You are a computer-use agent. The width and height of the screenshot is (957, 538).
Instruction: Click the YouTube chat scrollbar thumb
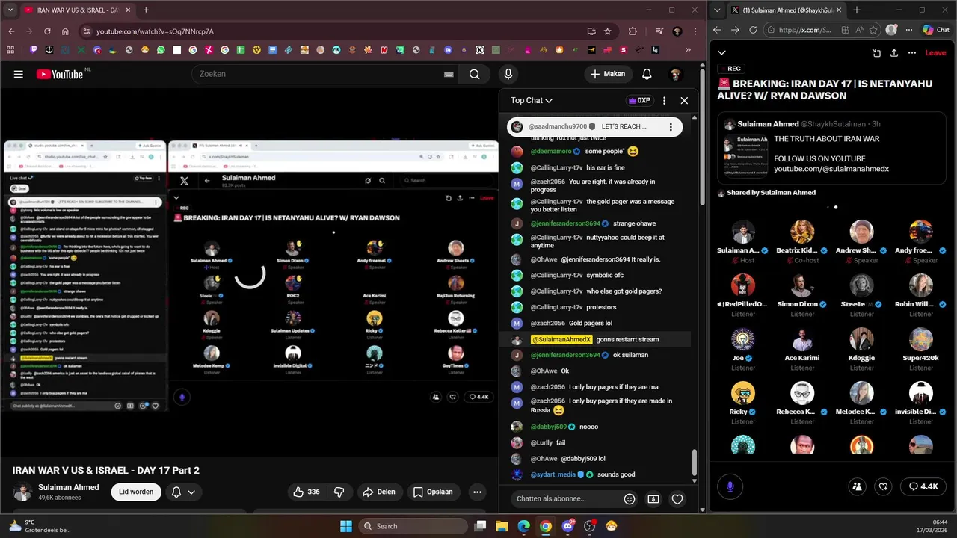pyautogui.click(x=695, y=463)
